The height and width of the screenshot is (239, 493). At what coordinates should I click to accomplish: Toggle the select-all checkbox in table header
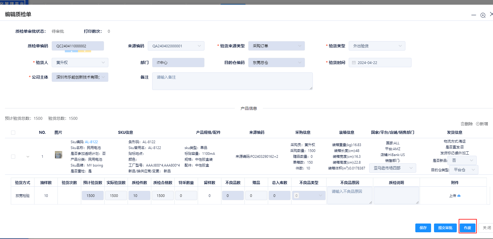pos(13,133)
